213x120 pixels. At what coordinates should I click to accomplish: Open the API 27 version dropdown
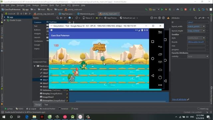click(99, 18)
